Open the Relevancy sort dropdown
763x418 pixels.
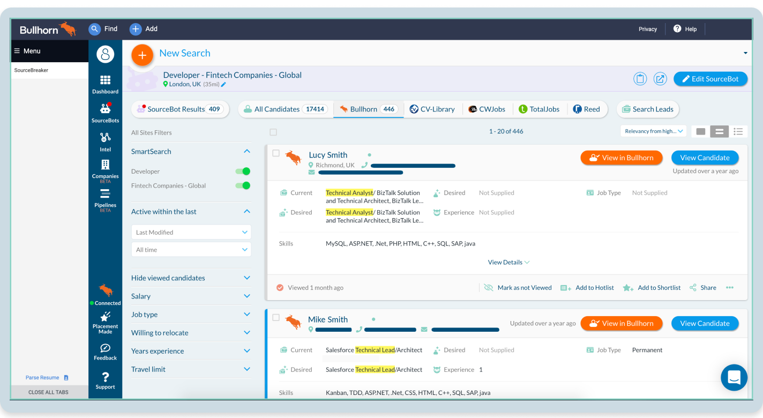[654, 131]
